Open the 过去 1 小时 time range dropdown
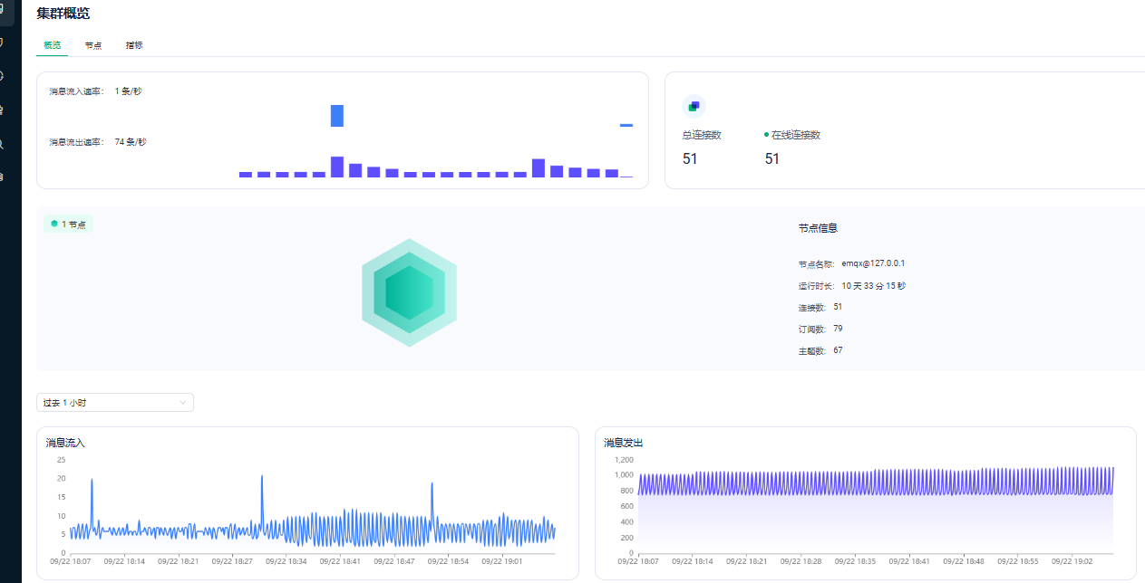This screenshot has height=583, width=1145. pyautogui.click(x=114, y=402)
